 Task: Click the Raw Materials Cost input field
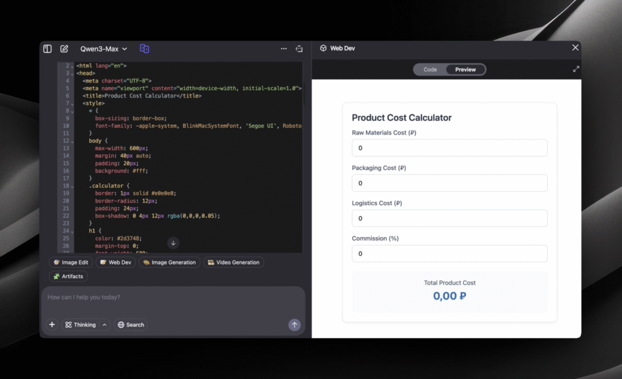(449, 148)
